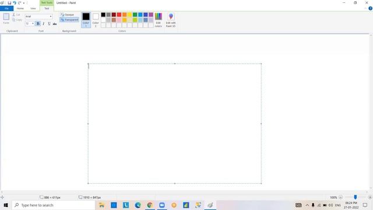Viewport: 373px width, 210px height.
Task: Toggle Underline formatting
Action: click(49, 23)
